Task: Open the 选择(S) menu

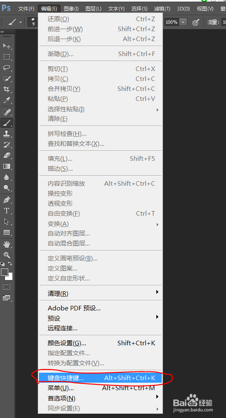Action: (x=139, y=9)
